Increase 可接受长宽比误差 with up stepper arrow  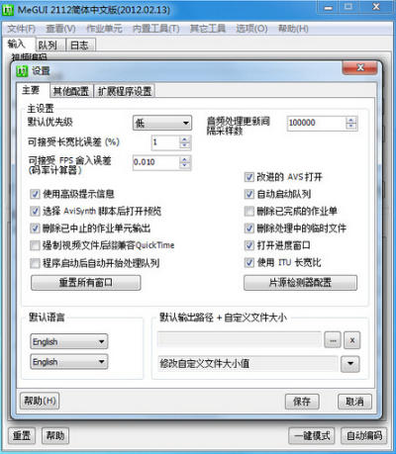point(185,139)
